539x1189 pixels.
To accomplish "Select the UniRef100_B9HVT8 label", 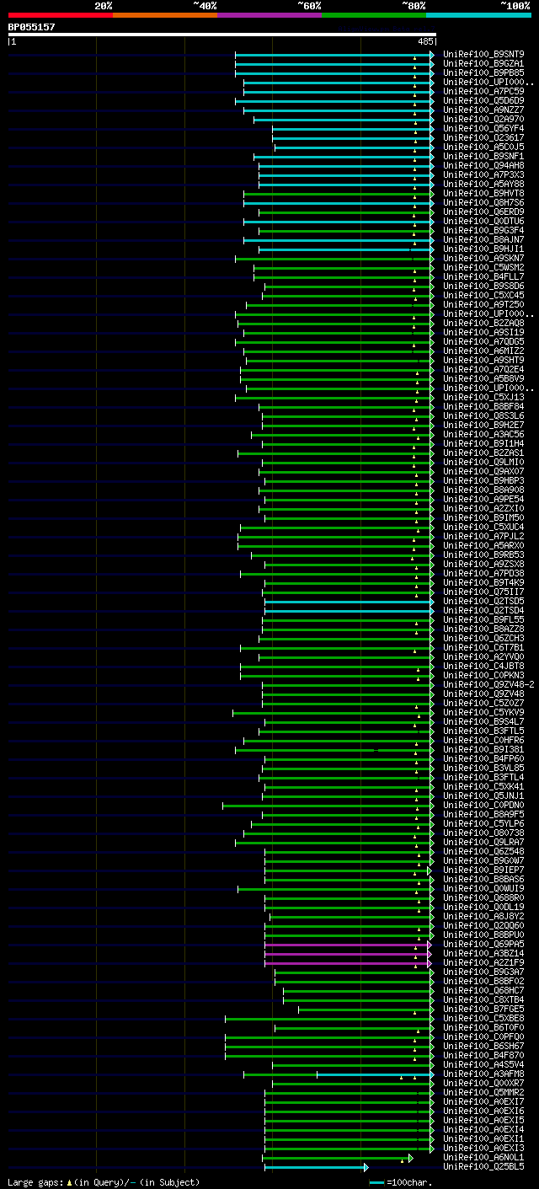I will (x=483, y=194).
